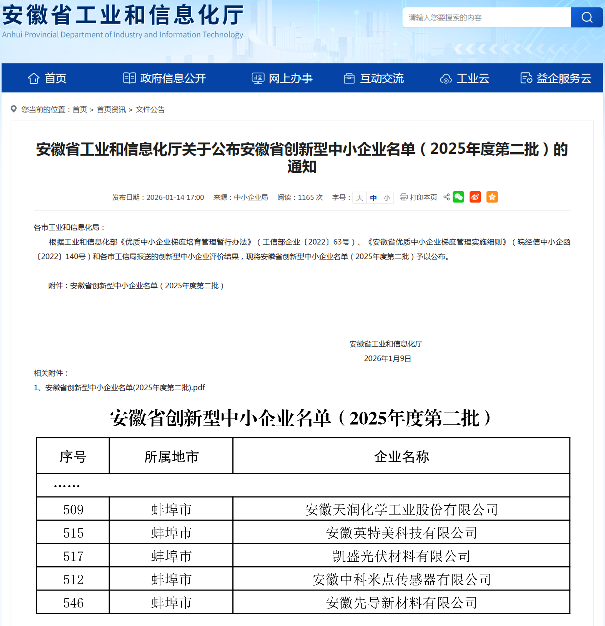The height and width of the screenshot is (626, 605).
Task: Click the printer icon next to 打印本页
Action: pos(403,197)
